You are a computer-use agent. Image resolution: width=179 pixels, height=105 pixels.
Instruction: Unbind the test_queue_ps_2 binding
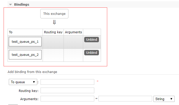[91, 52]
